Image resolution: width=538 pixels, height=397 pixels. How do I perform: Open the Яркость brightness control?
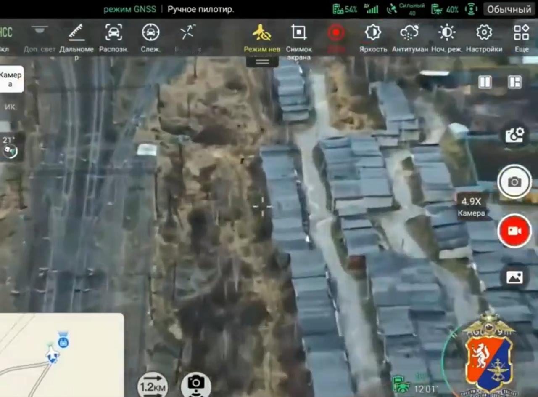pos(373,39)
